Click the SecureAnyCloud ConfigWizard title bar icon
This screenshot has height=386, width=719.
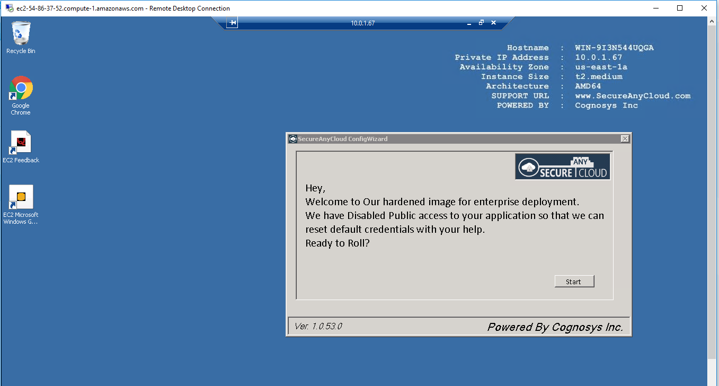coord(292,139)
